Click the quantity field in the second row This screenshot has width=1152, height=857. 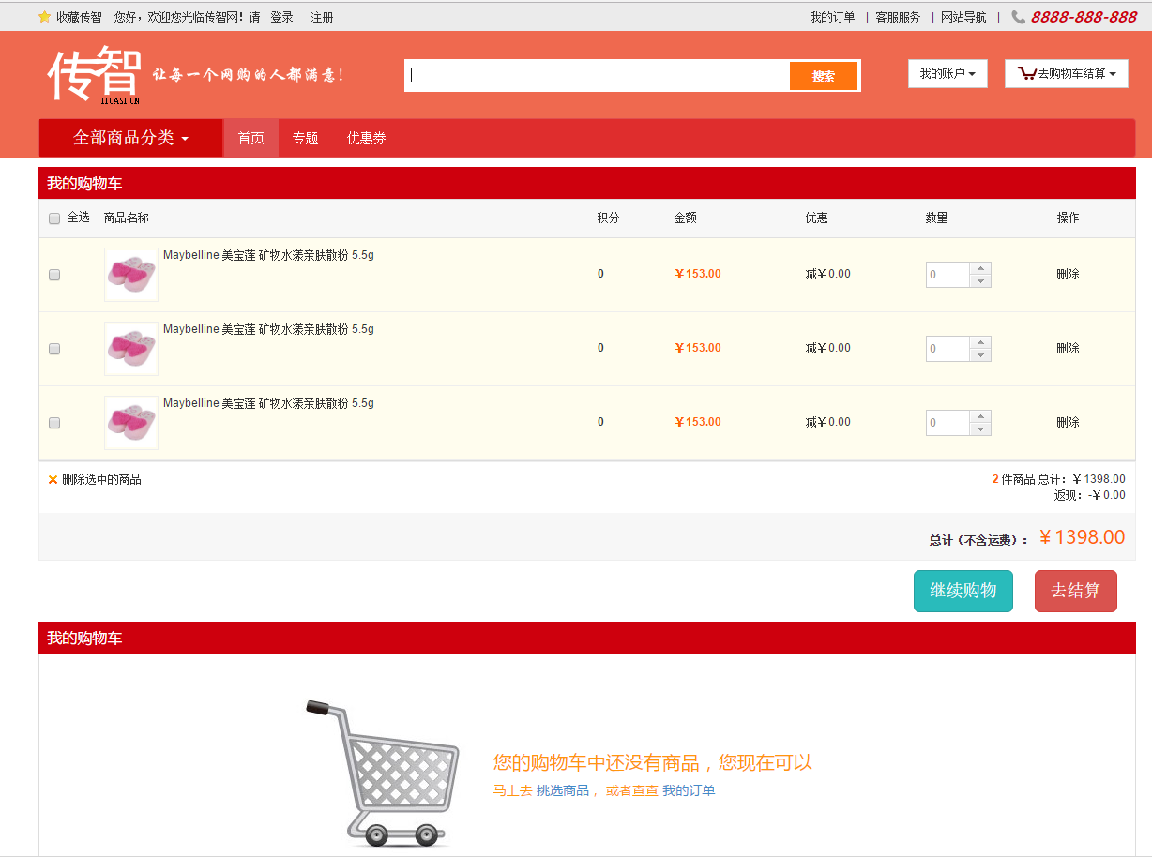947,349
